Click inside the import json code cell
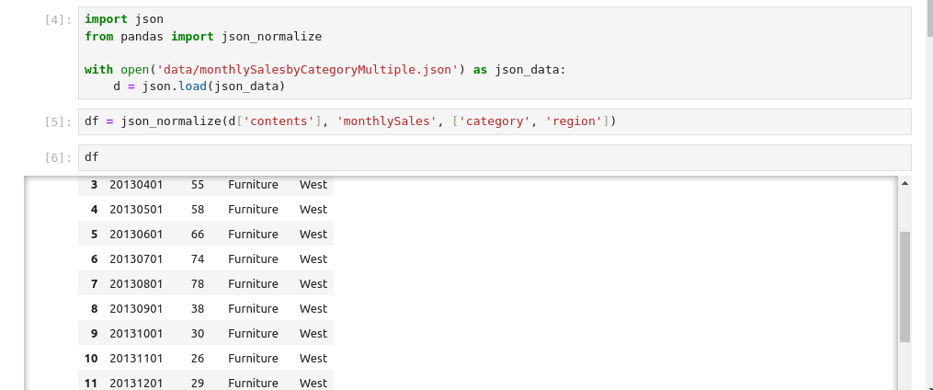 [x=496, y=52]
